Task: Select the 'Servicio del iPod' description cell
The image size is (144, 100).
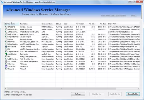Action: coord(25,47)
